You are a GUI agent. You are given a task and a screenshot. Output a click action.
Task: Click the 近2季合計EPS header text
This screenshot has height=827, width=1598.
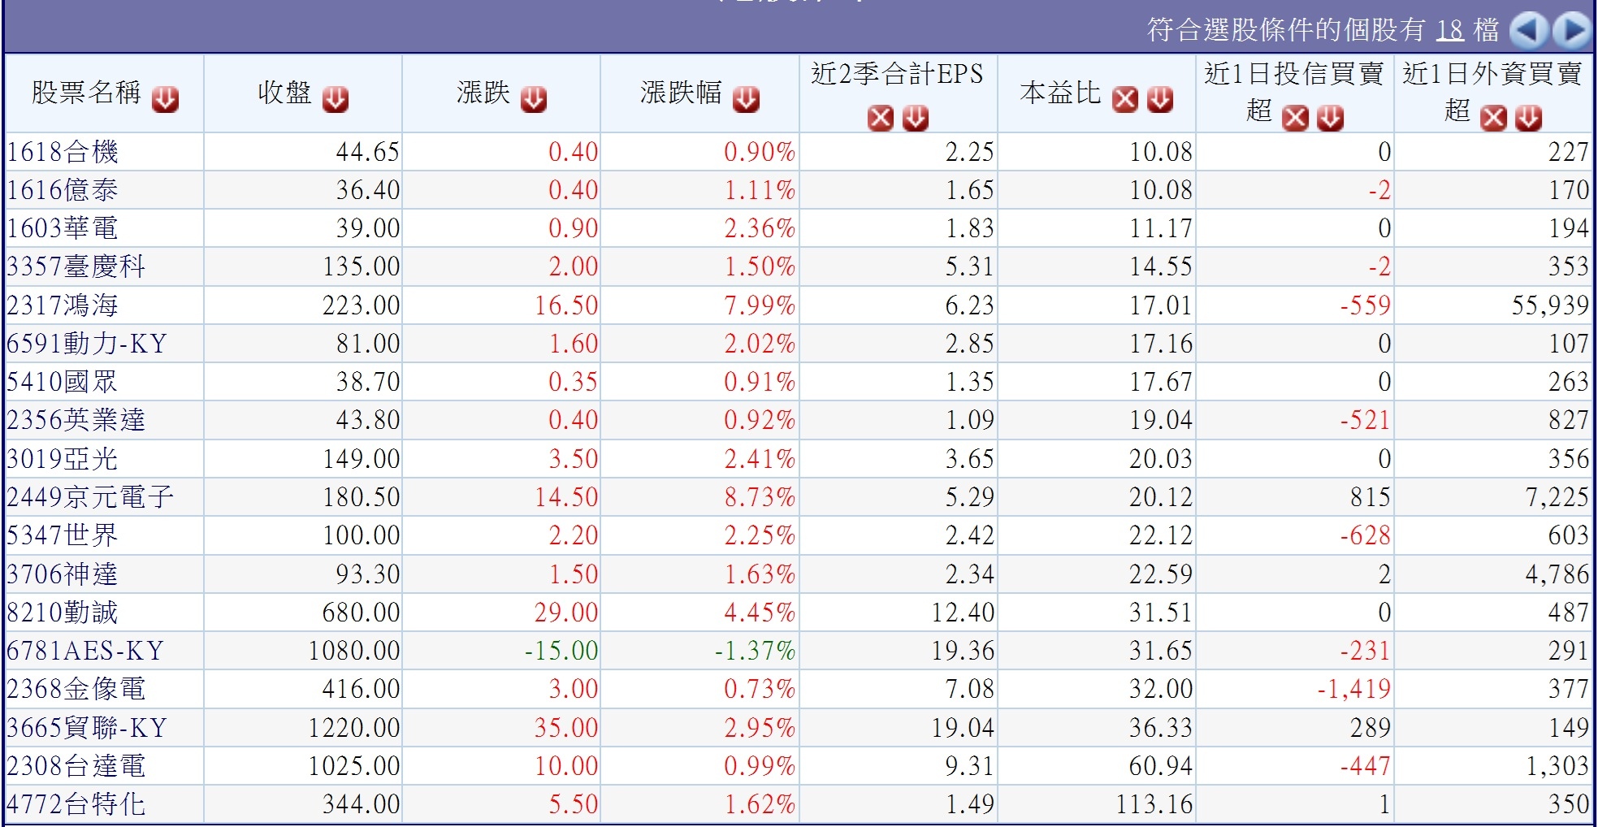(x=897, y=74)
